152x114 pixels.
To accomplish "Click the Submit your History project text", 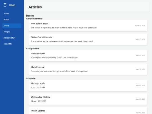I will click(54, 58).
